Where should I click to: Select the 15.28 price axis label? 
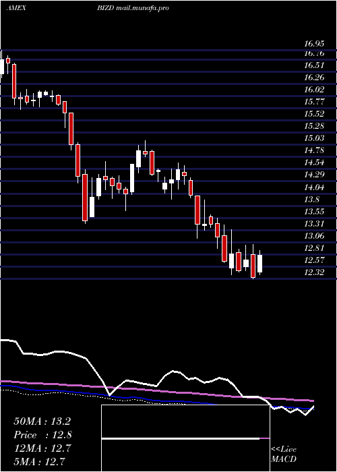(314, 126)
